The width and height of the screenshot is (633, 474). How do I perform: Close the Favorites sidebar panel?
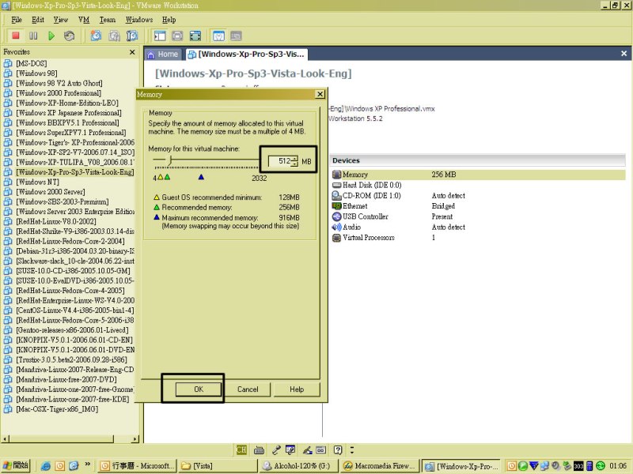tap(132, 52)
